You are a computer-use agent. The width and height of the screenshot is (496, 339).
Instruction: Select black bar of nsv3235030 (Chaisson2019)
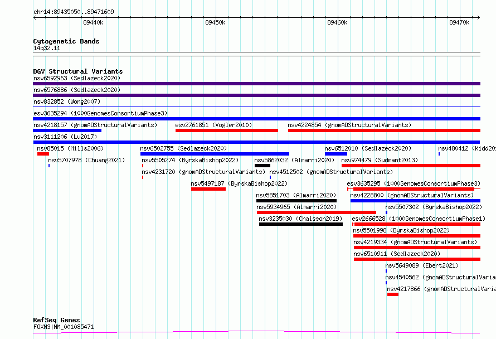click(301, 224)
